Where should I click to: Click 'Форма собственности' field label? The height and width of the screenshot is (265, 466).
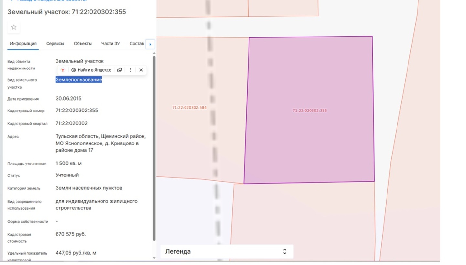(x=28, y=222)
